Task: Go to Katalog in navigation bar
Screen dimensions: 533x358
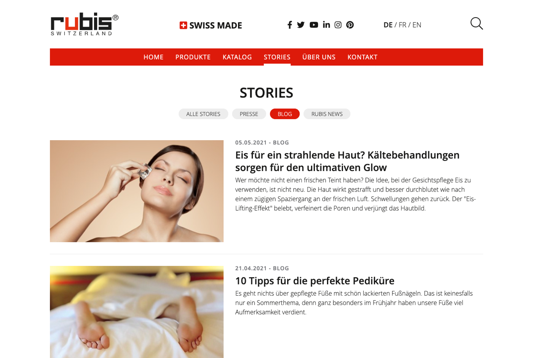Action: (x=237, y=57)
